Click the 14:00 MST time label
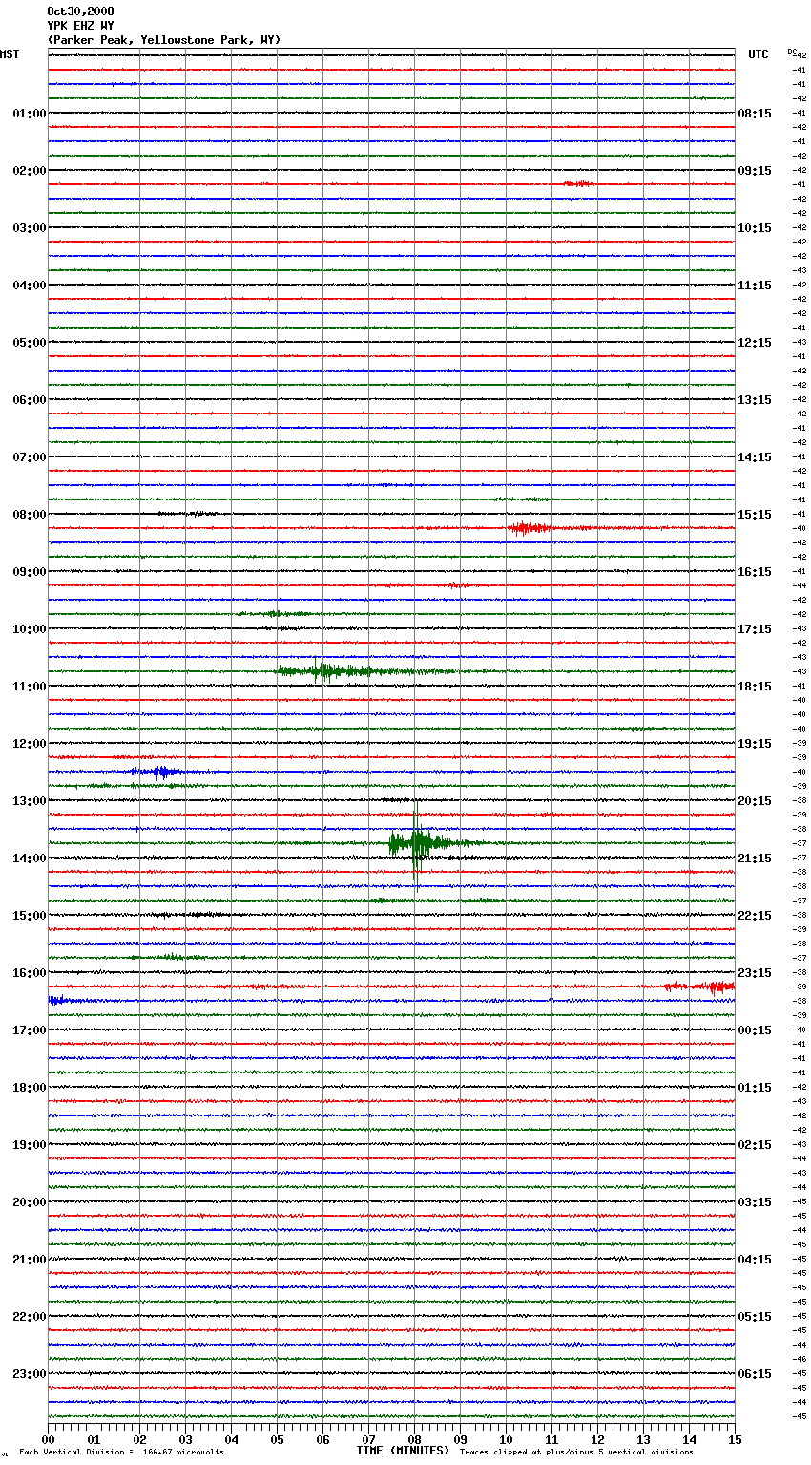 [x=30, y=859]
